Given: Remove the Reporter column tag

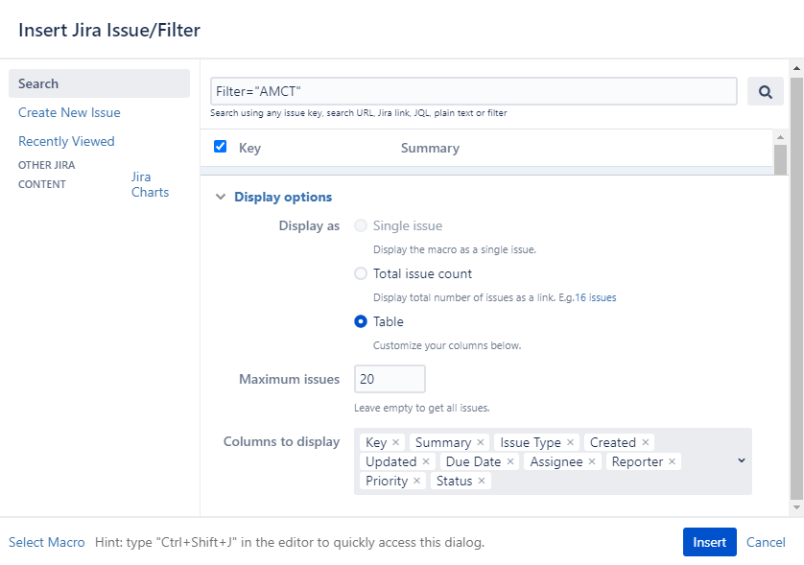Looking at the screenshot, I should [673, 462].
